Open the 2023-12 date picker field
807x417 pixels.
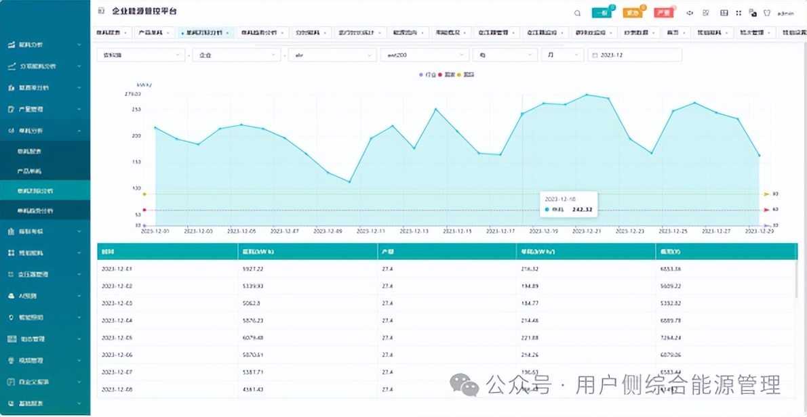coord(635,54)
